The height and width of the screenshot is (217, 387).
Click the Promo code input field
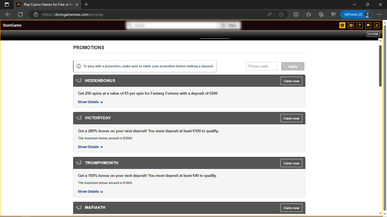261,66
